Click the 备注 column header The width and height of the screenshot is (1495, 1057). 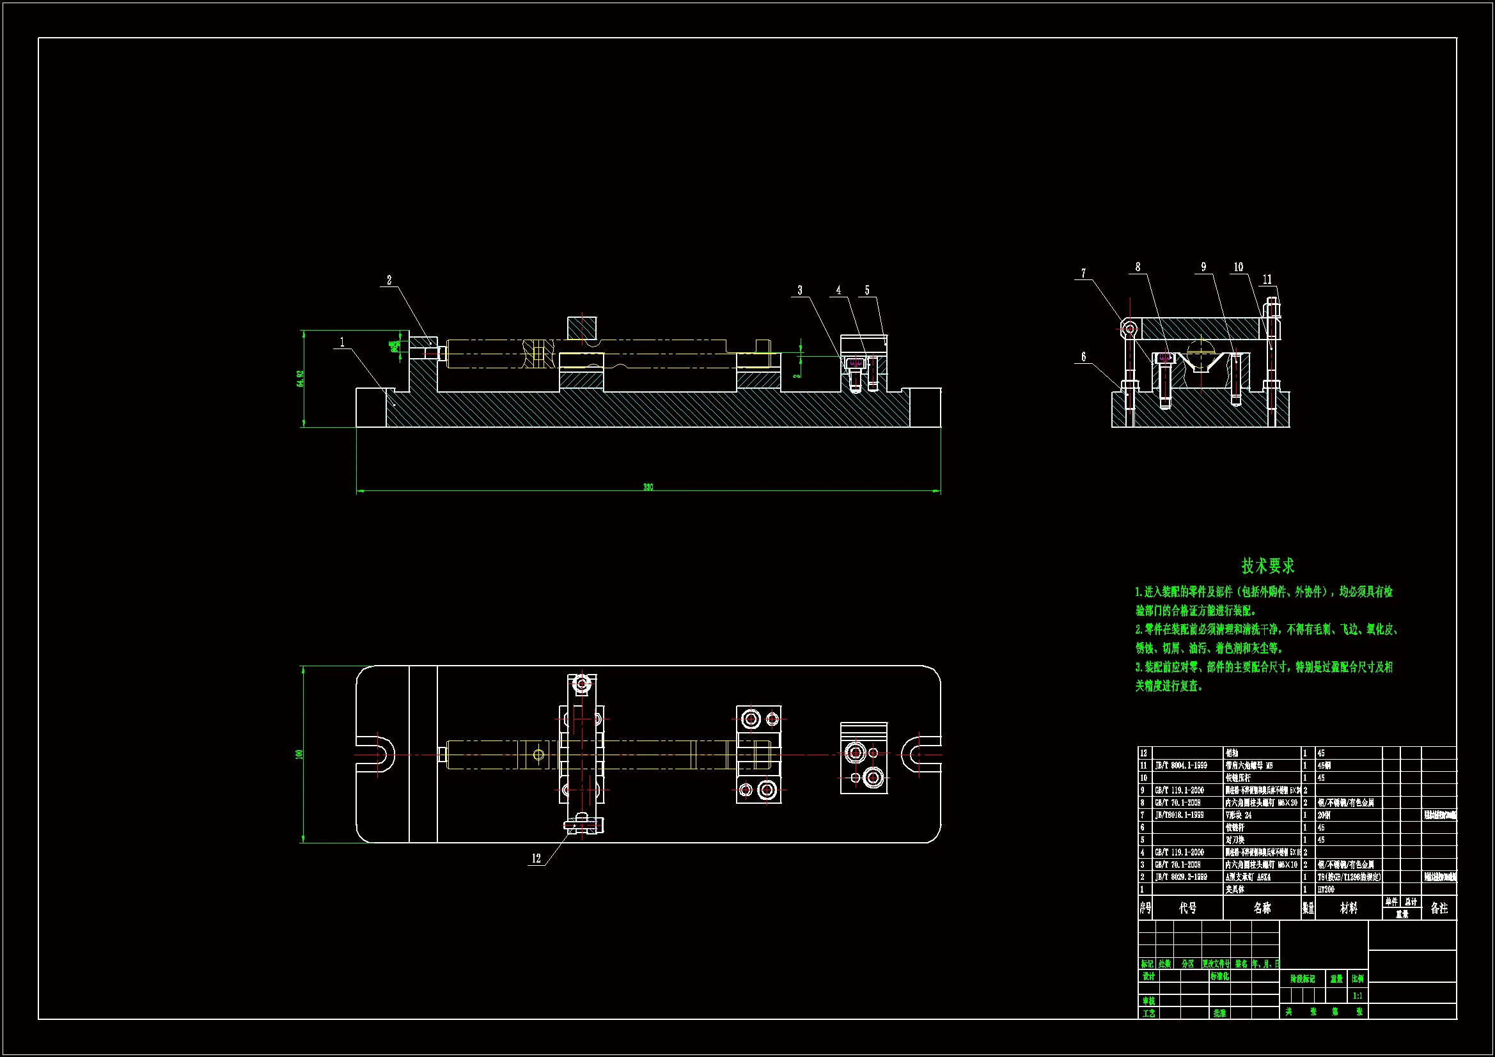tap(1439, 908)
